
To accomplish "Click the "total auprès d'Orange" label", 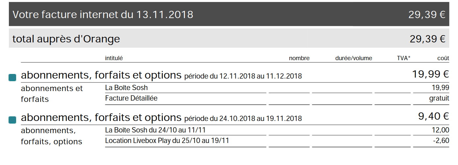I will coord(66,39).
